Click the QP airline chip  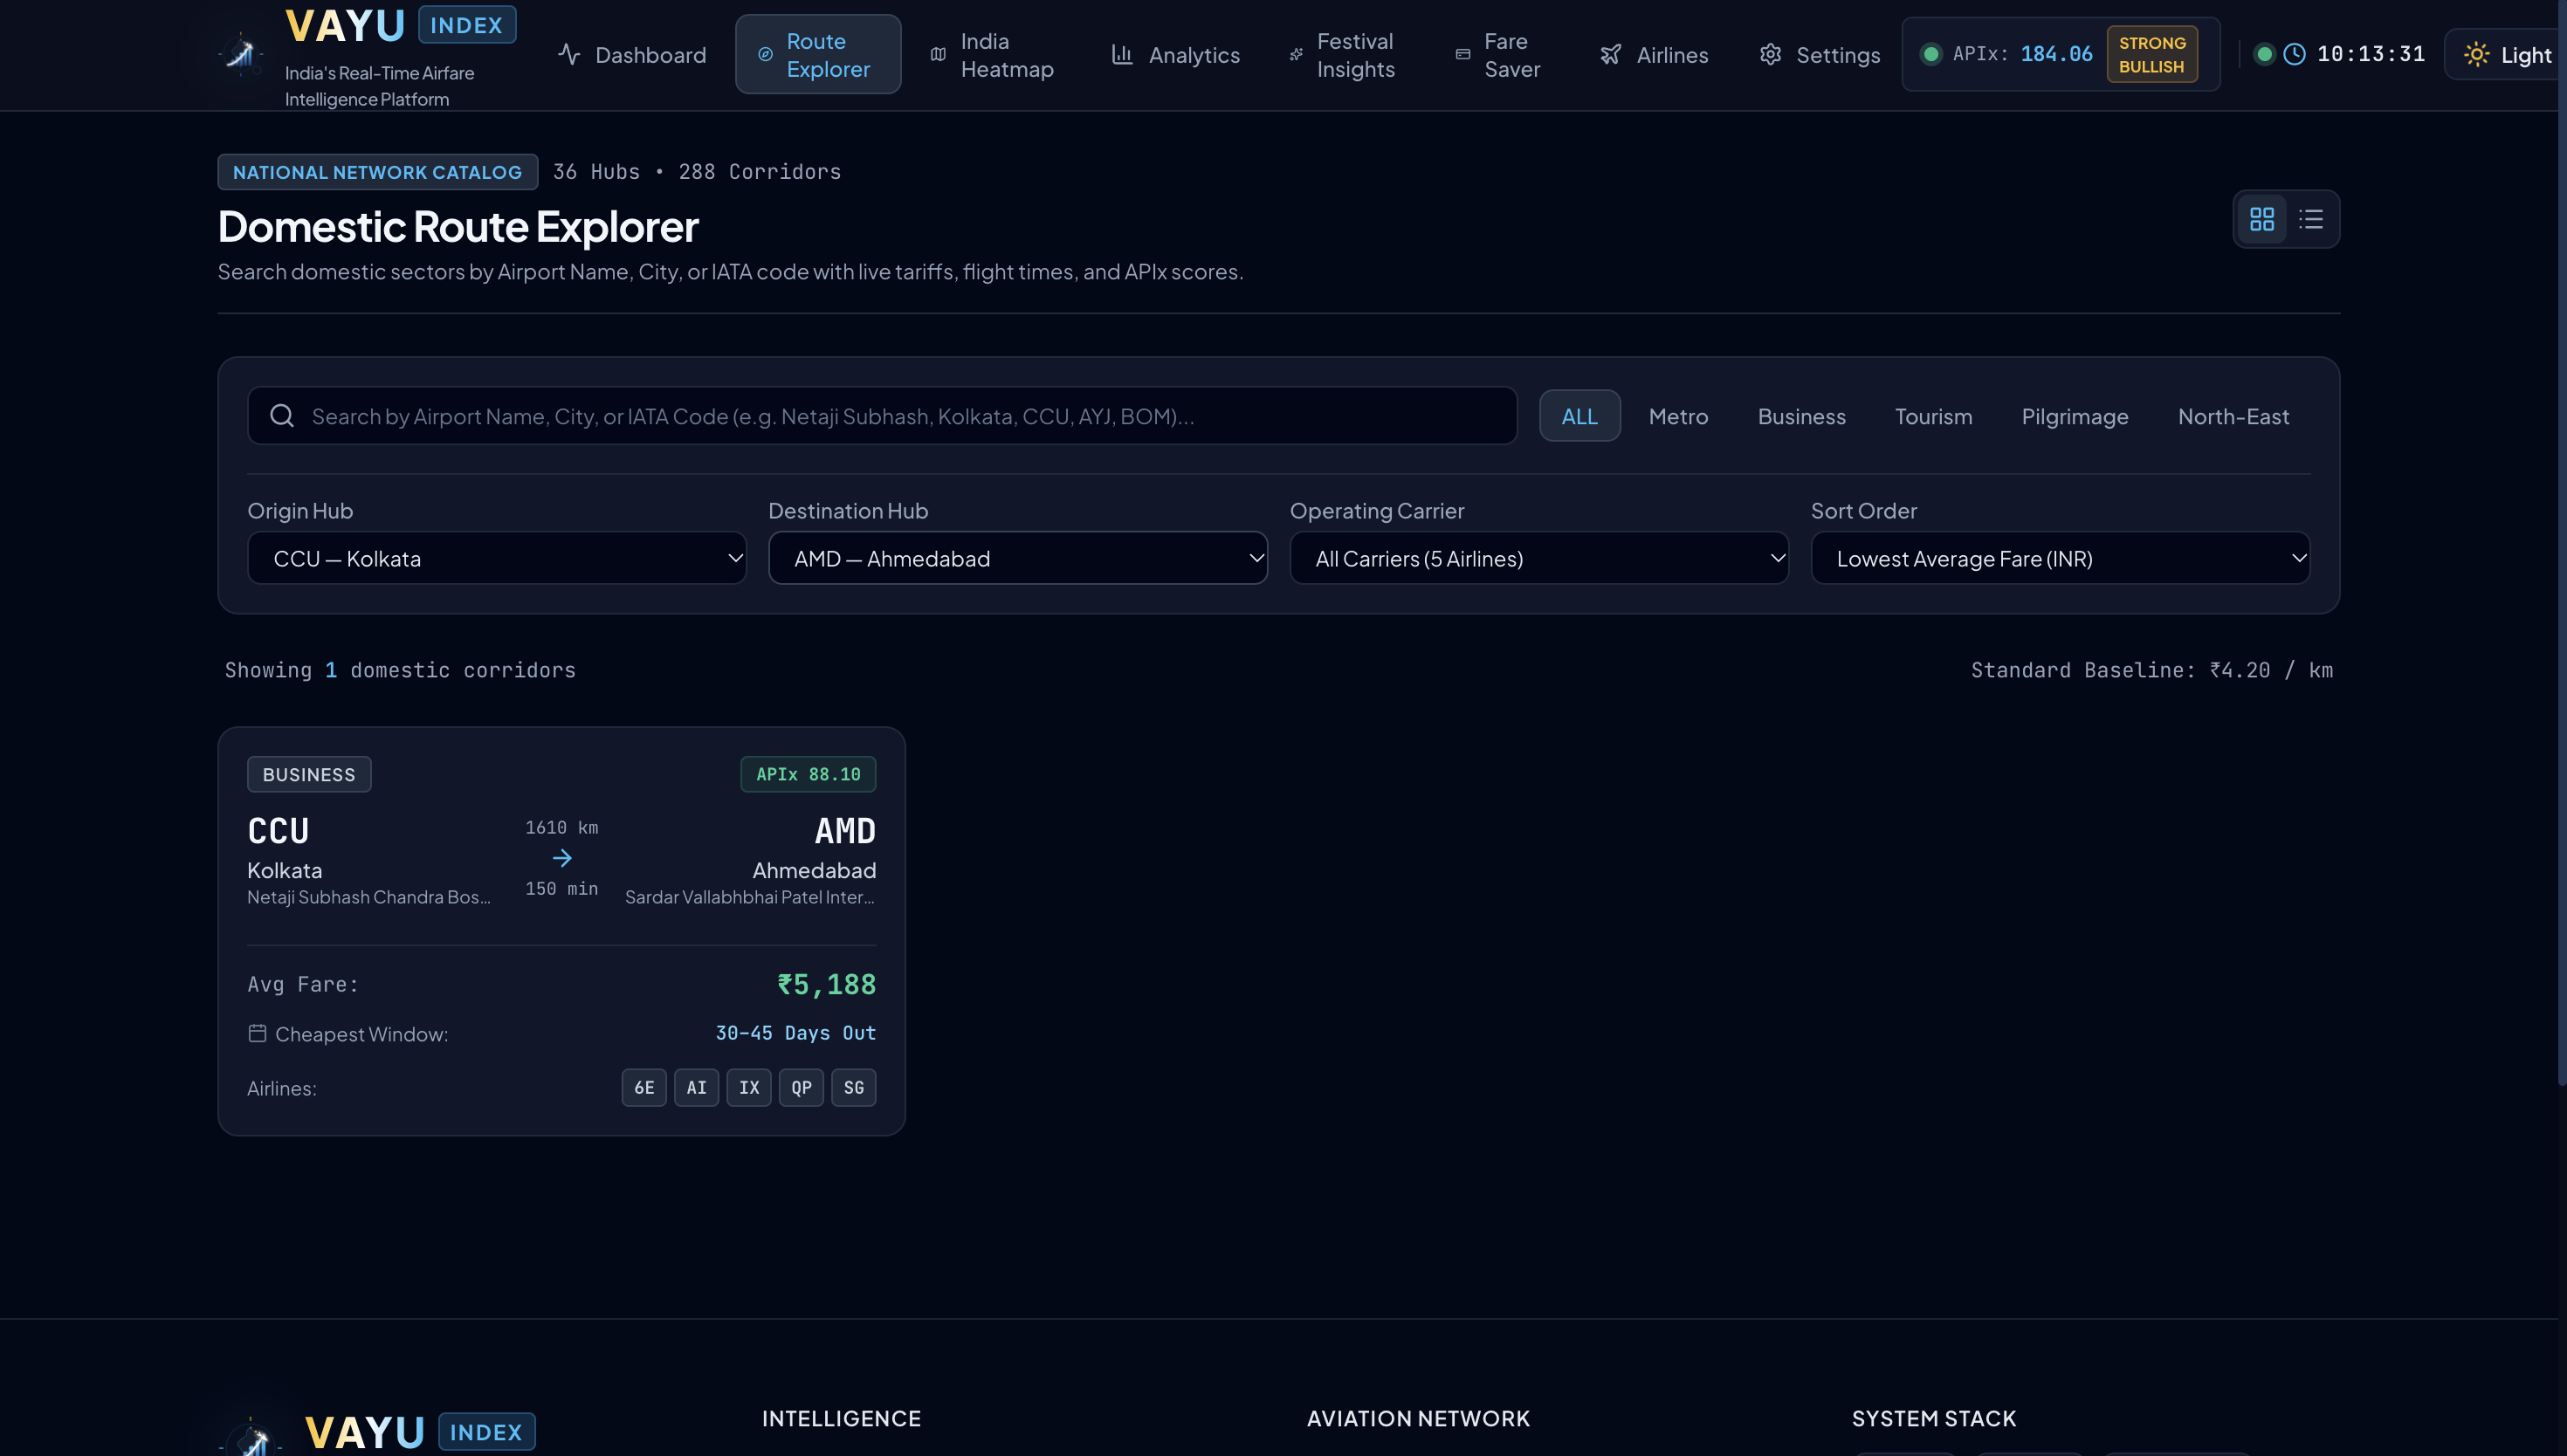tap(801, 1087)
